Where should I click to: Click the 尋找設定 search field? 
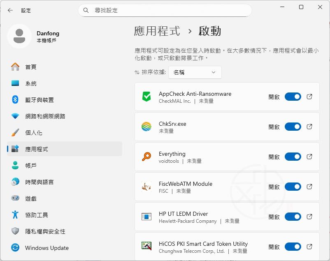click(x=165, y=10)
